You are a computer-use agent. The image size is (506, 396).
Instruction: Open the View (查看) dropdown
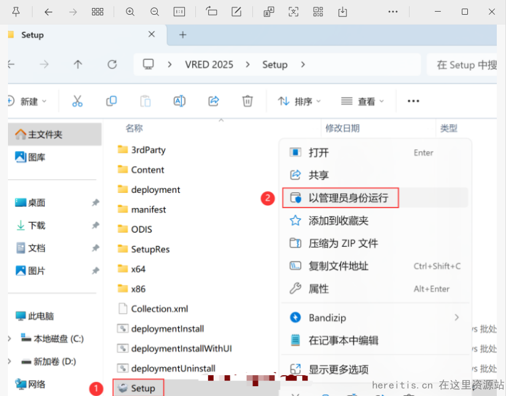pos(362,101)
